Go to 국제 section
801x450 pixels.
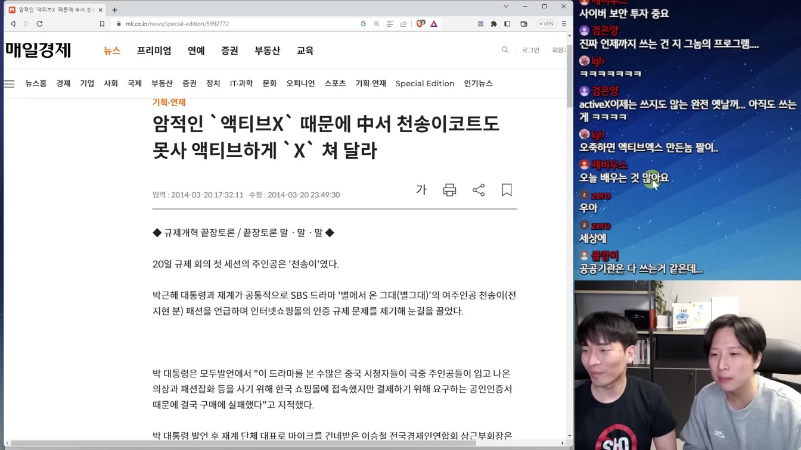(x=135, y=83)
